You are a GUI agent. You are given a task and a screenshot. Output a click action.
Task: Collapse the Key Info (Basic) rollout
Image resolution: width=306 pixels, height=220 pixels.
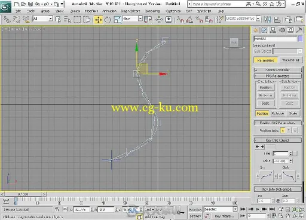click(x=277, y=140)
